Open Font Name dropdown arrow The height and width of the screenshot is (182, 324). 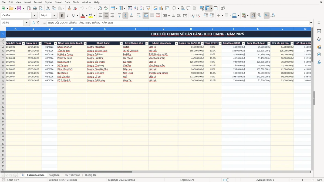click(35, 16)
